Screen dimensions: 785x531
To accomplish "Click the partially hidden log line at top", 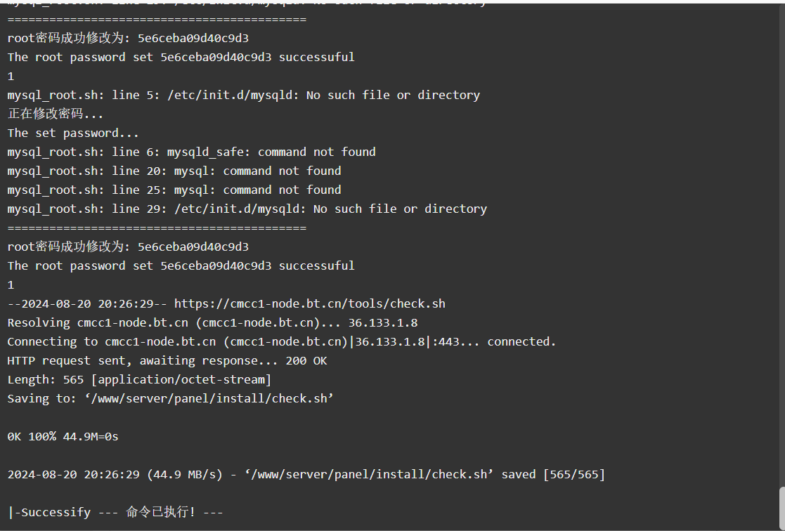I will [247, 3].
